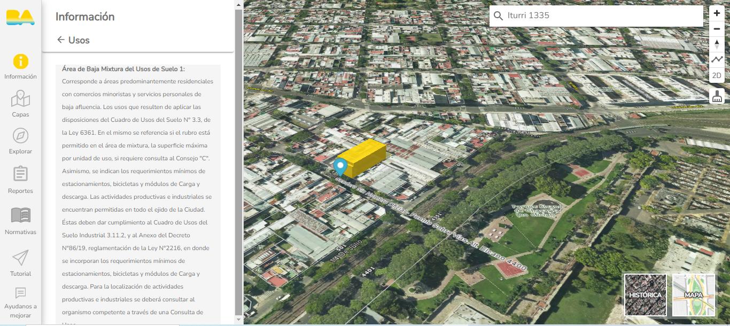The image size is (730, 326).
Task: Open the Reportes clipboard section
Action: click(x=20, y=180)
